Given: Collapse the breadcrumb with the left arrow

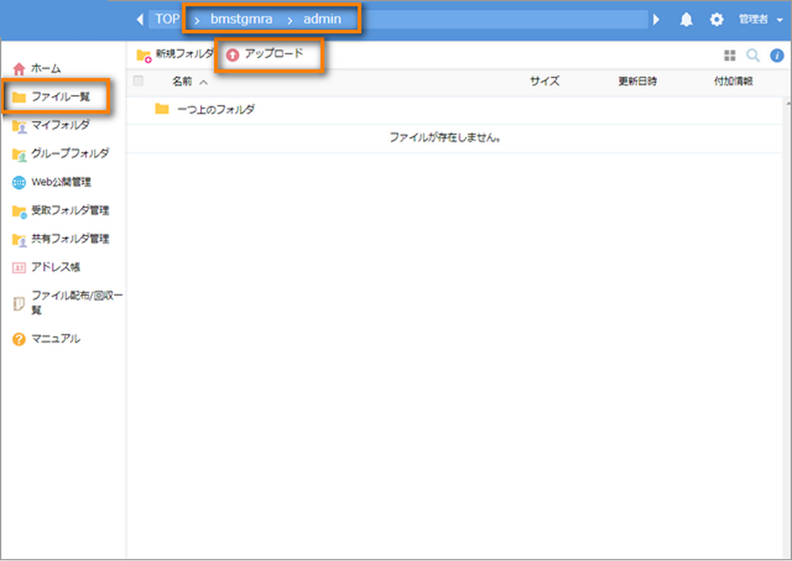Looking at the screenshot, I should coord(140,19).
